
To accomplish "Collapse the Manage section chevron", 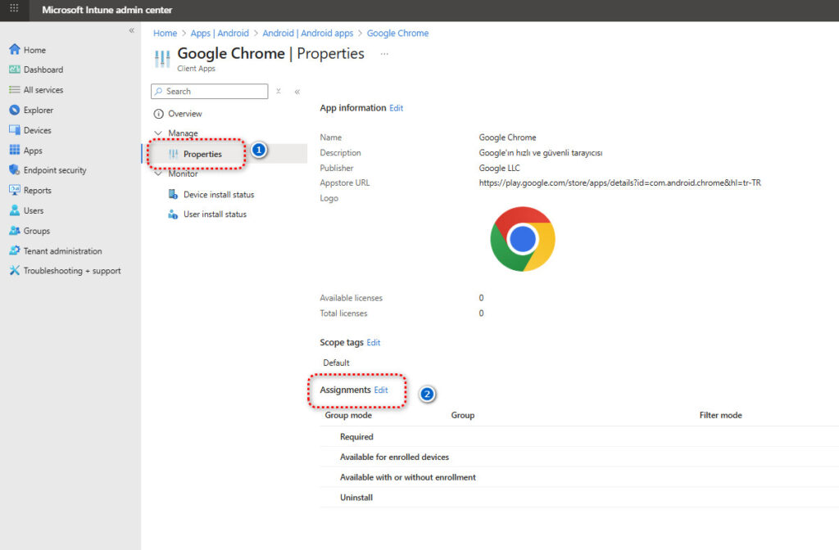I will click(158, 133).
